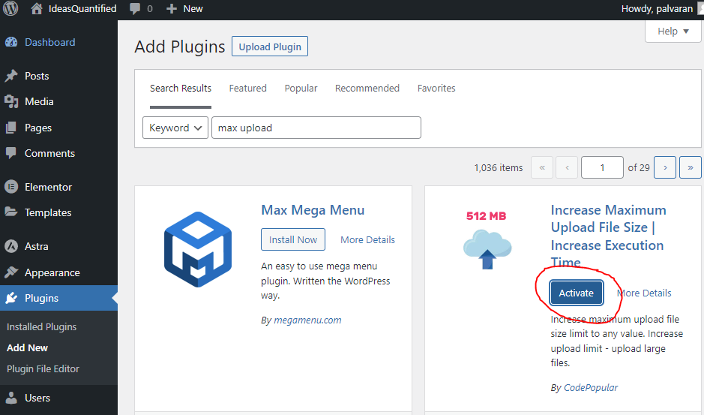
Task: Click Install Now for Max Mega Menu
Action: tap(293, 239)
